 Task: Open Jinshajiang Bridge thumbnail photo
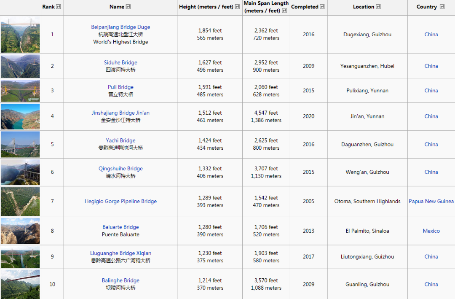click(20, 116)
